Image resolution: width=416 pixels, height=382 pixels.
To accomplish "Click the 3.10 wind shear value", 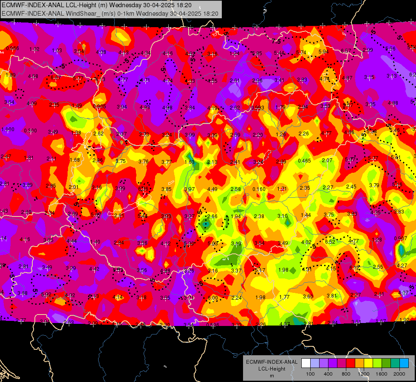I will [x=282, y=216].
